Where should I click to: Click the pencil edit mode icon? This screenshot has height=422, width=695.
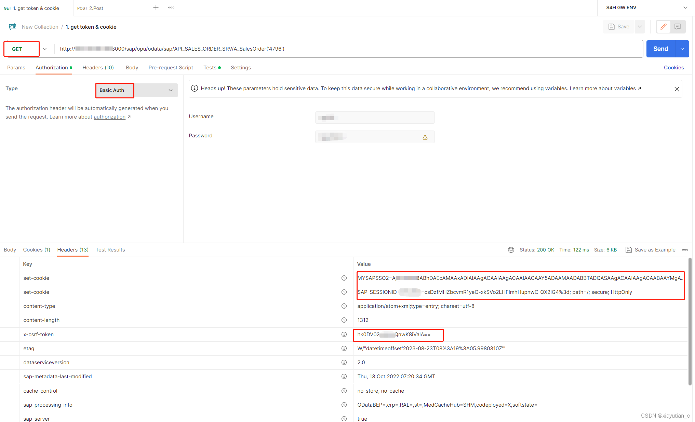pos(664,27)
